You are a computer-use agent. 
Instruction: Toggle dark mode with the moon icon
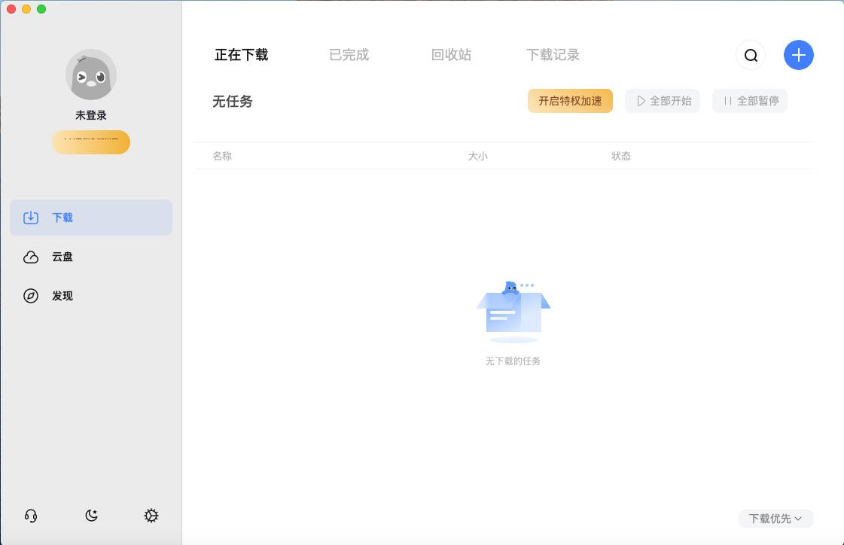[91, 516]
